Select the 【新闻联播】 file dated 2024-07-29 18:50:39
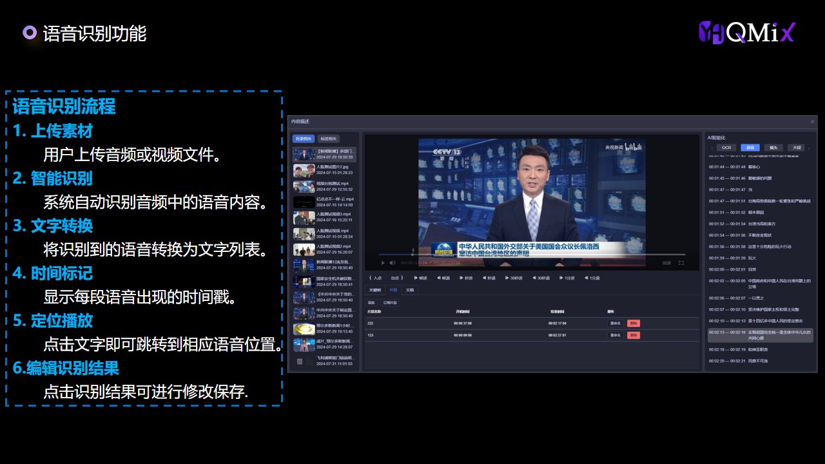Screen dimensions: 825x464 tap(325, 155)
